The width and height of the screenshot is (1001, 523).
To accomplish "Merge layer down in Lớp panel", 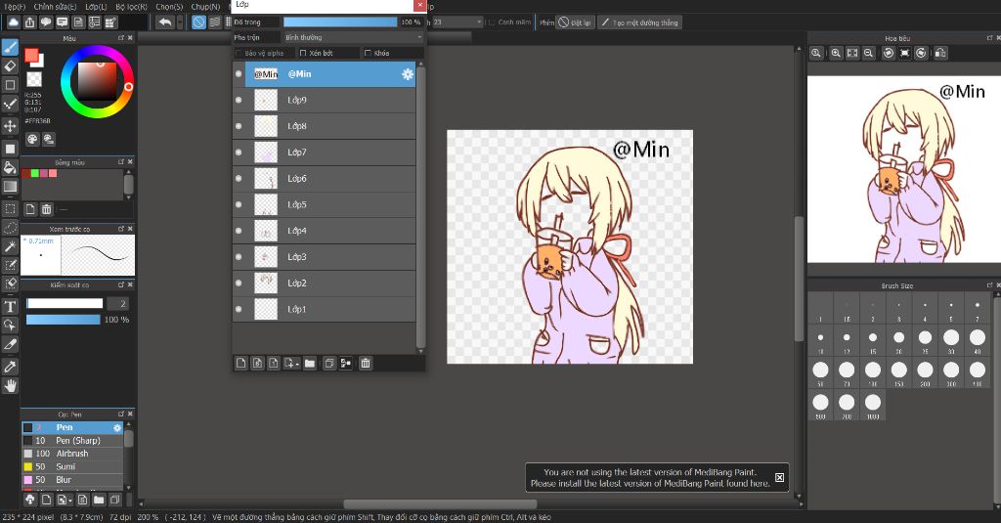I will [x=345, y=364].
